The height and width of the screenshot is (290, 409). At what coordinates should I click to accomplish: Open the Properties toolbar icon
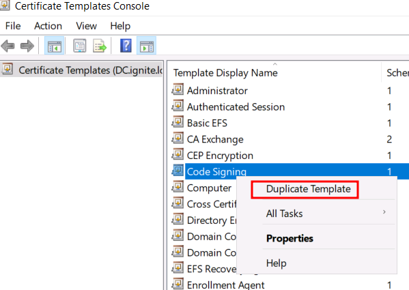(x=80, y=46)
